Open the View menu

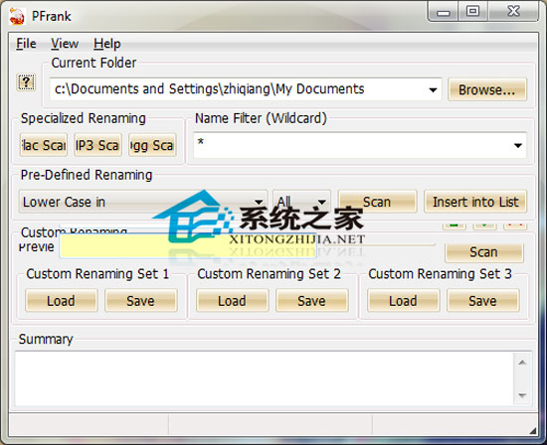pyautogui.click(x=65, y=44)
